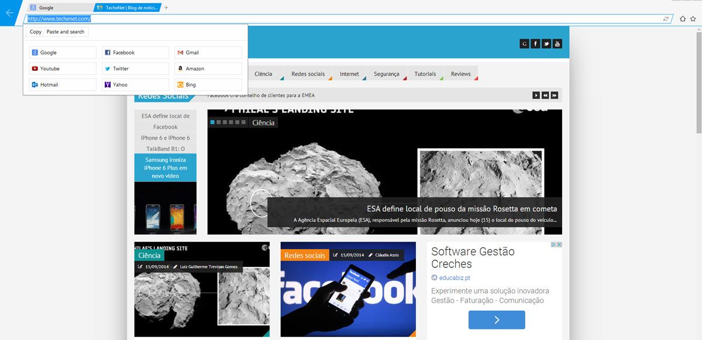Click the blue arrow button in the ad
The height and width of the screenshot is (340, 702).
496,320
